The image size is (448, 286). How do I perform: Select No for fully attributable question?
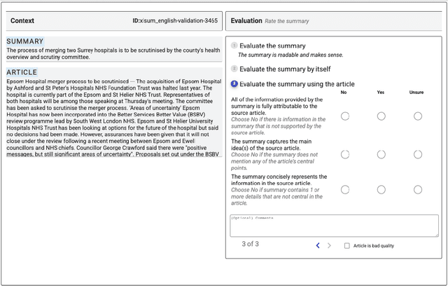(x=344, y=116)
